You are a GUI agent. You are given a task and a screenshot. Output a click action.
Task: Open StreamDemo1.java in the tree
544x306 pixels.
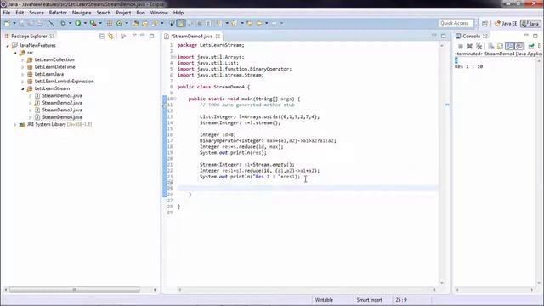click(x=62, y=95)
